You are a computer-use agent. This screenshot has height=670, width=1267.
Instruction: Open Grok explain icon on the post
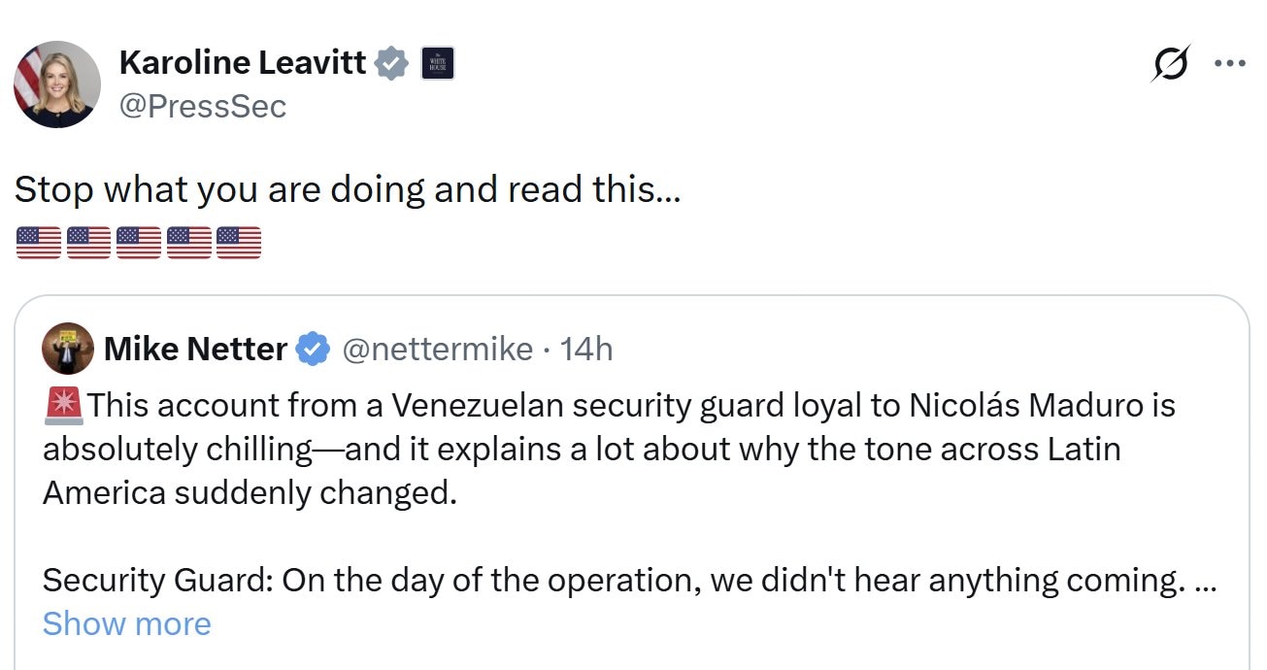coord(1171,64)
